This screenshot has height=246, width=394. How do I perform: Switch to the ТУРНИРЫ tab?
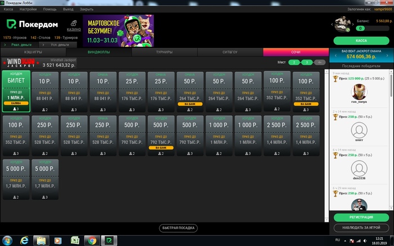pos(164,52)
